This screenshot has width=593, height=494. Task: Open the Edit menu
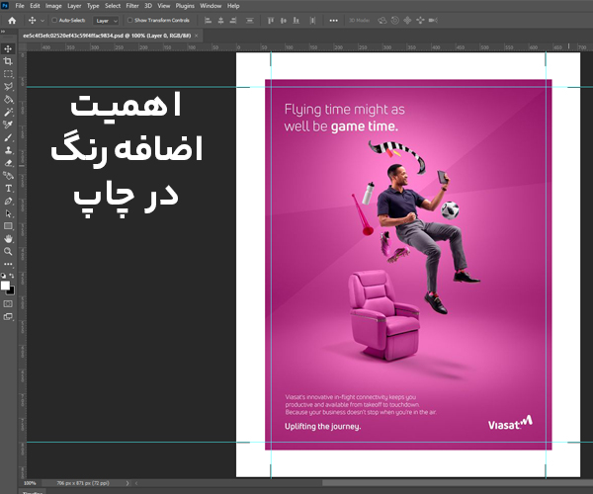tap(35, 6)
